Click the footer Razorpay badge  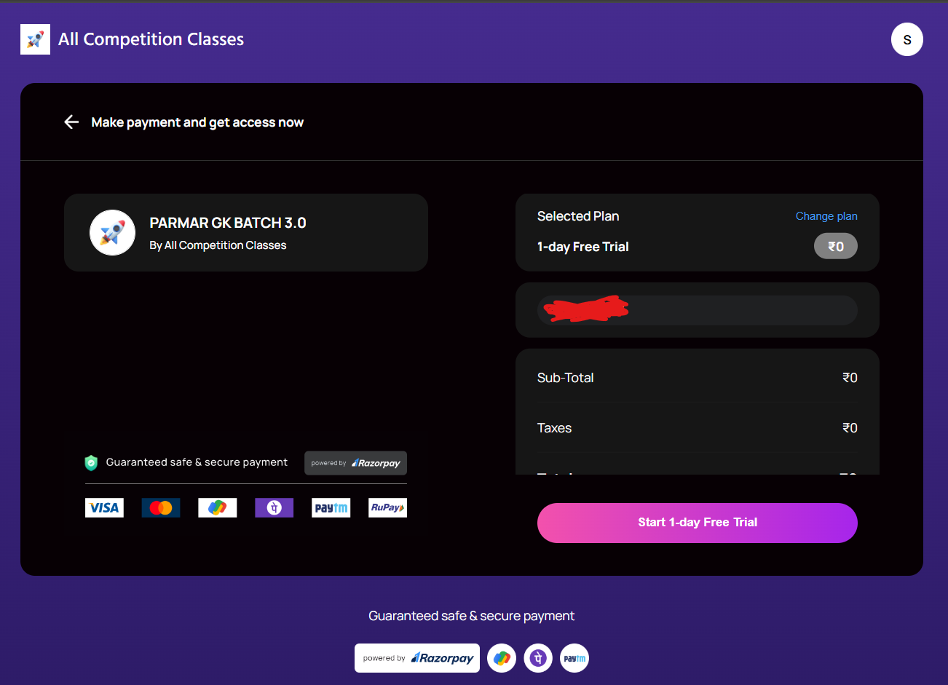pyautogui.click(x=416, y=657)
